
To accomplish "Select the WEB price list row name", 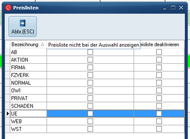I will [27, 121].
